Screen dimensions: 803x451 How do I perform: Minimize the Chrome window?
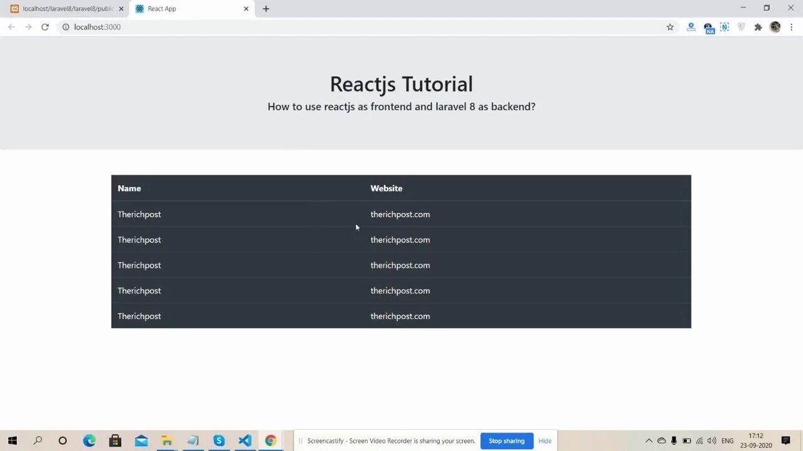(743, 8)
